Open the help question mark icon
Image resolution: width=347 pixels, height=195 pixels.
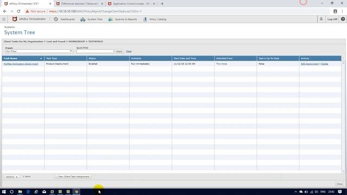click(x=343, y=19)
